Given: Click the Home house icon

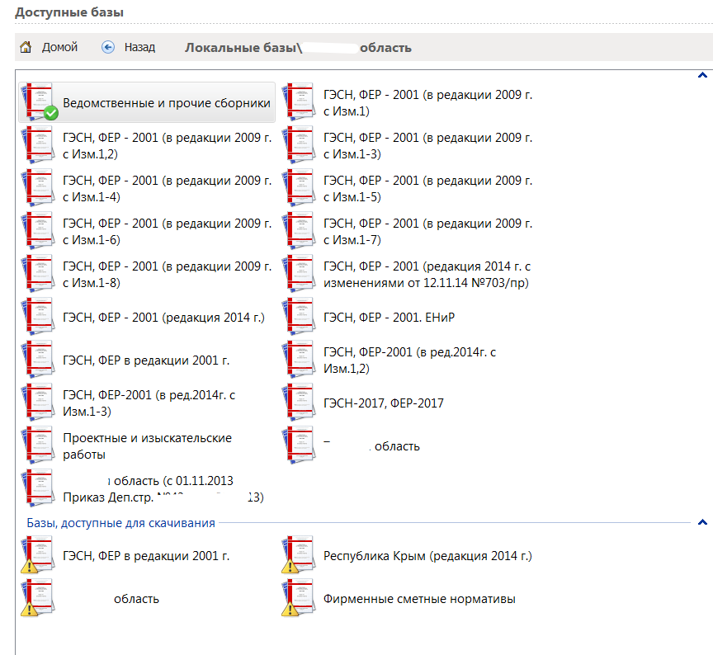Looking at the screenshot, I should [26, 47].
